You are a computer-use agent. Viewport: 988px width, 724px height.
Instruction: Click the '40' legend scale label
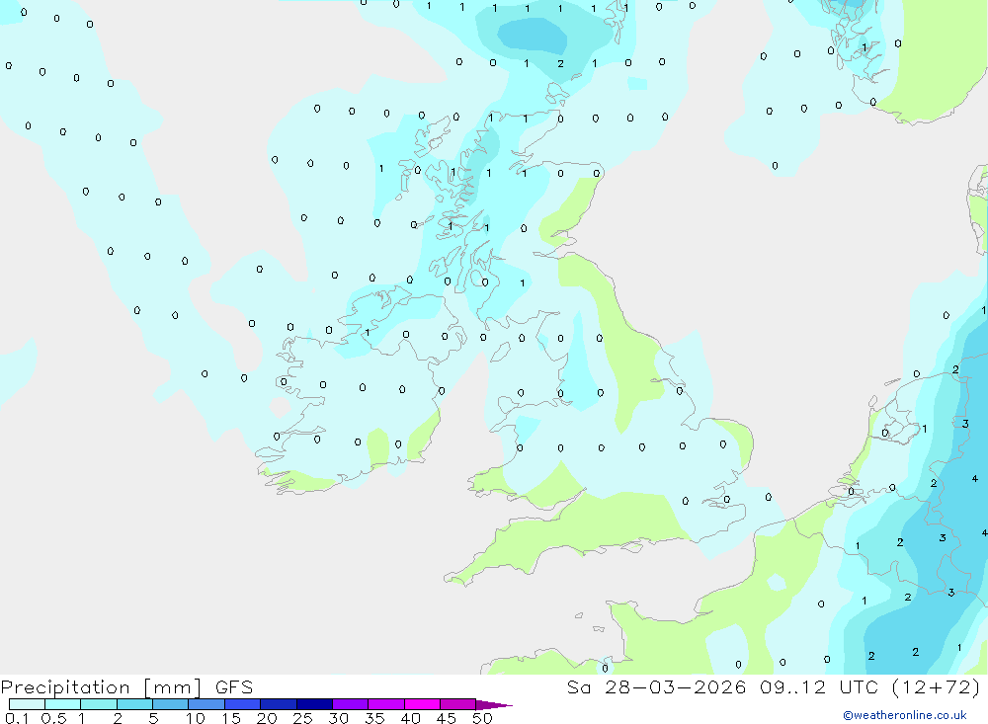(x=411, y=718)
